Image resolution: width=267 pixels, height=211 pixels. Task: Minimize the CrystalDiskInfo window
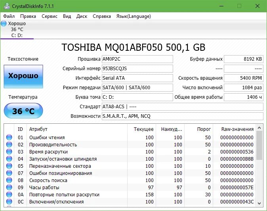click(x=221, y=6)
